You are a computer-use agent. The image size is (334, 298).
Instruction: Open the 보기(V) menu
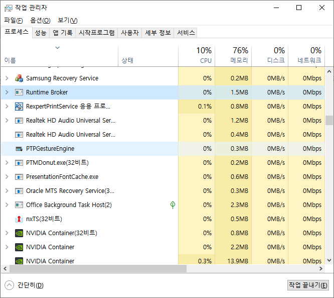tap(68, 20)
